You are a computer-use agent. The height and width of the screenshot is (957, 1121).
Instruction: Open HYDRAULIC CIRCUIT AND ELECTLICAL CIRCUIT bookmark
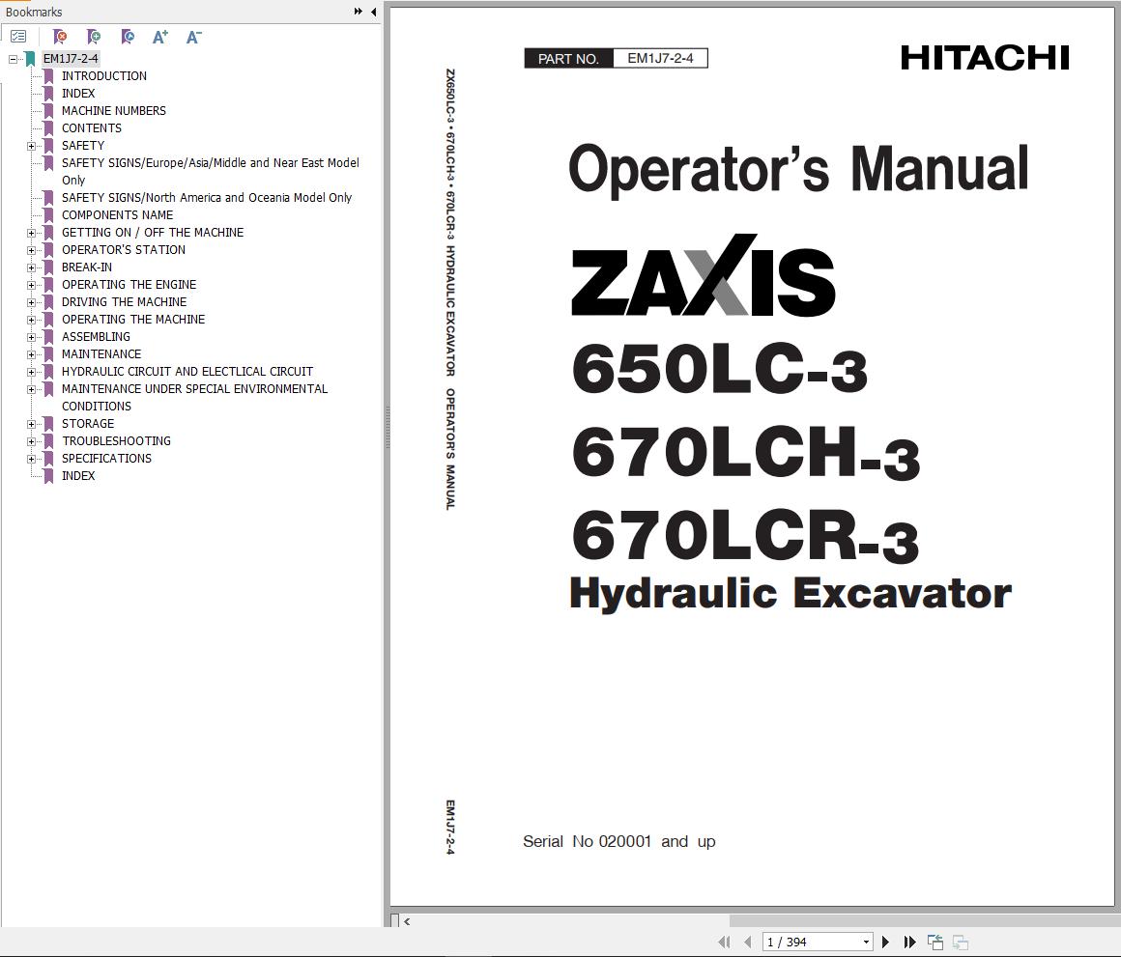click(x=187, y=372)
